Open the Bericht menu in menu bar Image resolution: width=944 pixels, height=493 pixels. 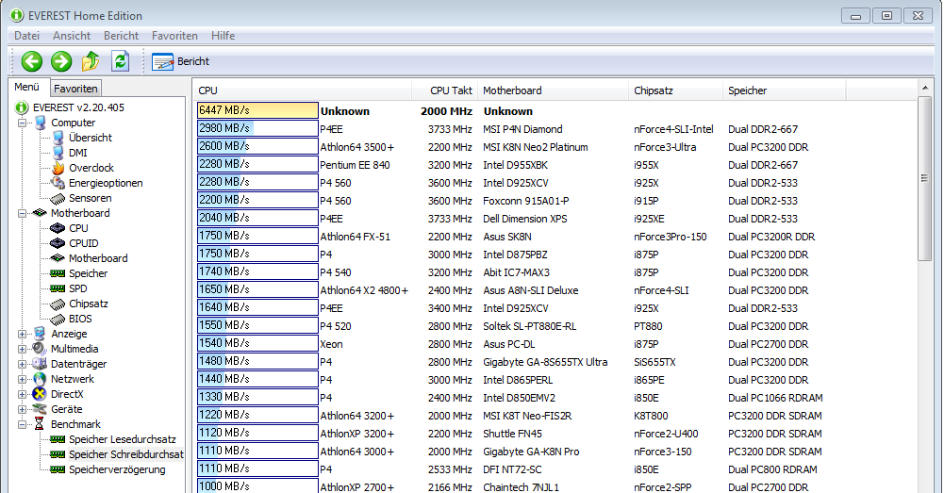pyautogui.click(x=121, y=36)
